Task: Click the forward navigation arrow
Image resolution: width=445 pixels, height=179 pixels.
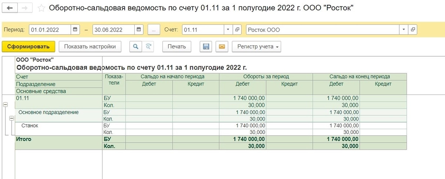Action: point(25,8)
